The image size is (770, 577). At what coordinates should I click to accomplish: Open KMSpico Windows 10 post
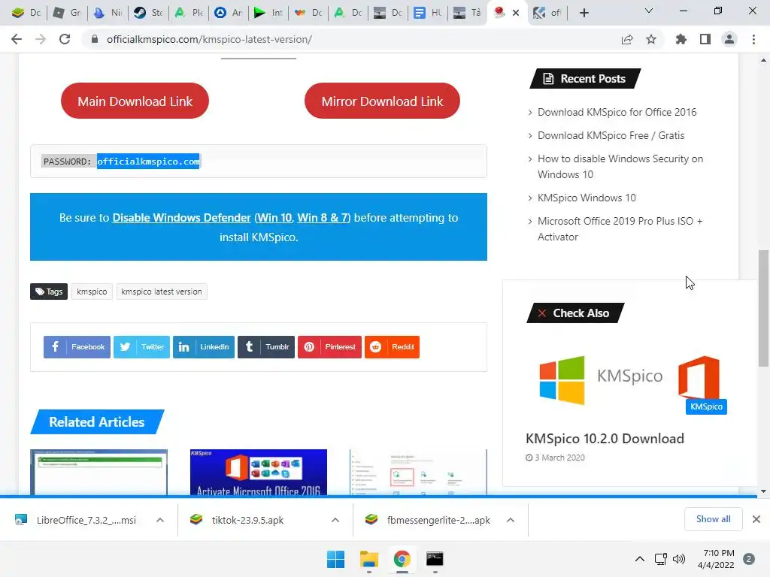coord(587,198)
